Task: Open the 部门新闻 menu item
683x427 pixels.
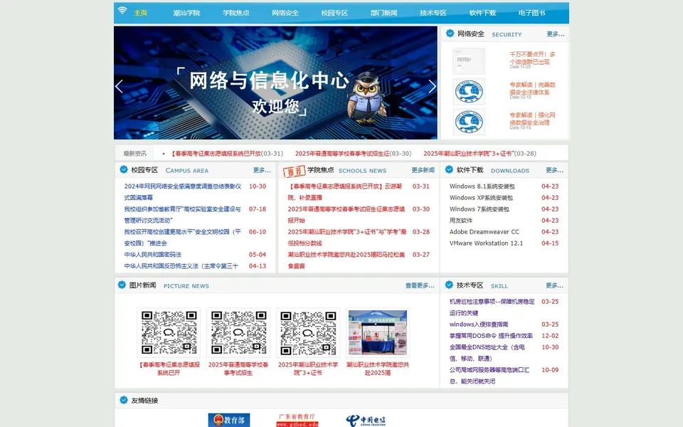Action: coord(383,13)
